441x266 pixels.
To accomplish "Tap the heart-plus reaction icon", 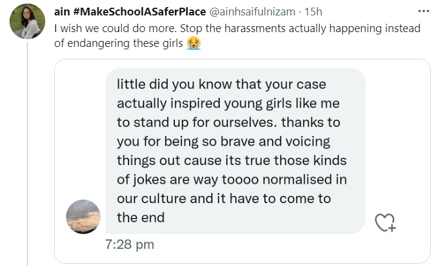I will [x=385, y=222].
